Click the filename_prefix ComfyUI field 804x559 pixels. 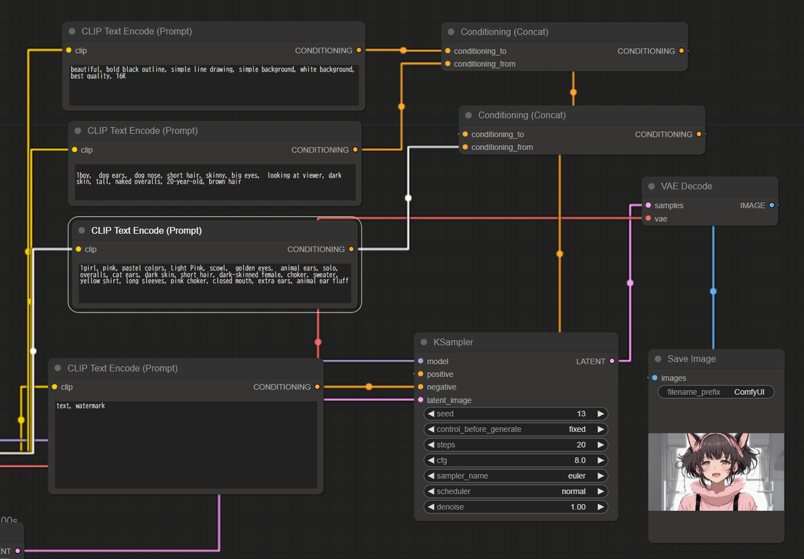pyautogui.click(x=716, y=392)
